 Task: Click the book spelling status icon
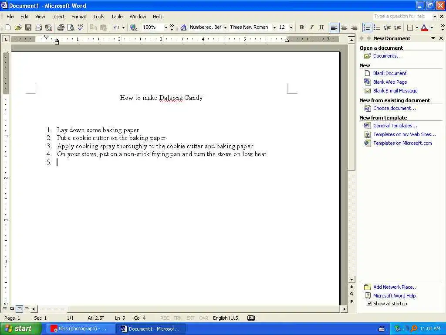click(251, 318)
